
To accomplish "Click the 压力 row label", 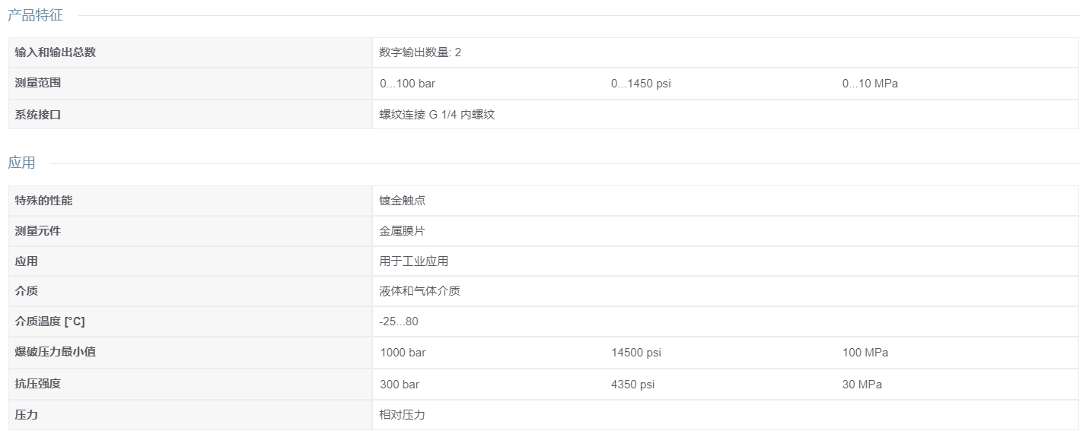I will [x=27, y=415].
